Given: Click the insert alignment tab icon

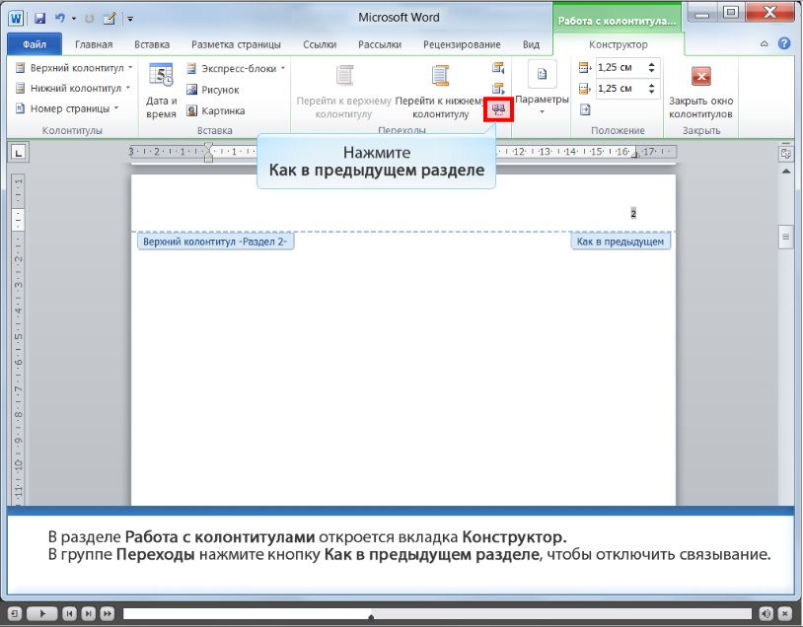Looking at the screenshot, I should [585, 109].
